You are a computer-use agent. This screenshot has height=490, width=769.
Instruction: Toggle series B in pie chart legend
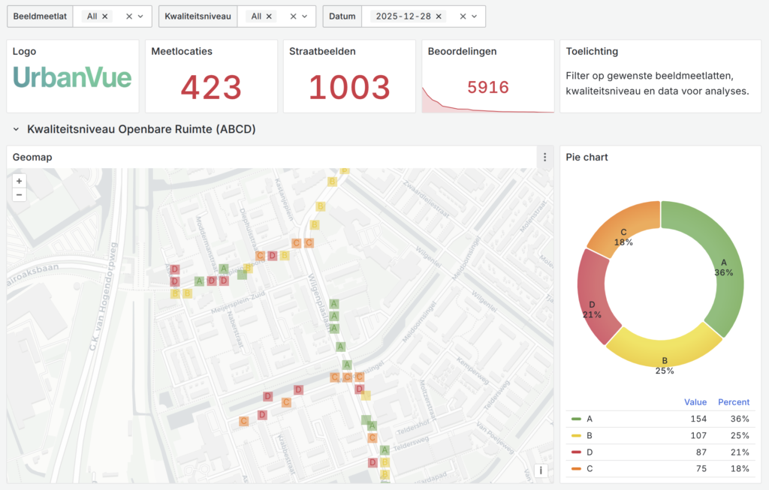pos(589,435)
